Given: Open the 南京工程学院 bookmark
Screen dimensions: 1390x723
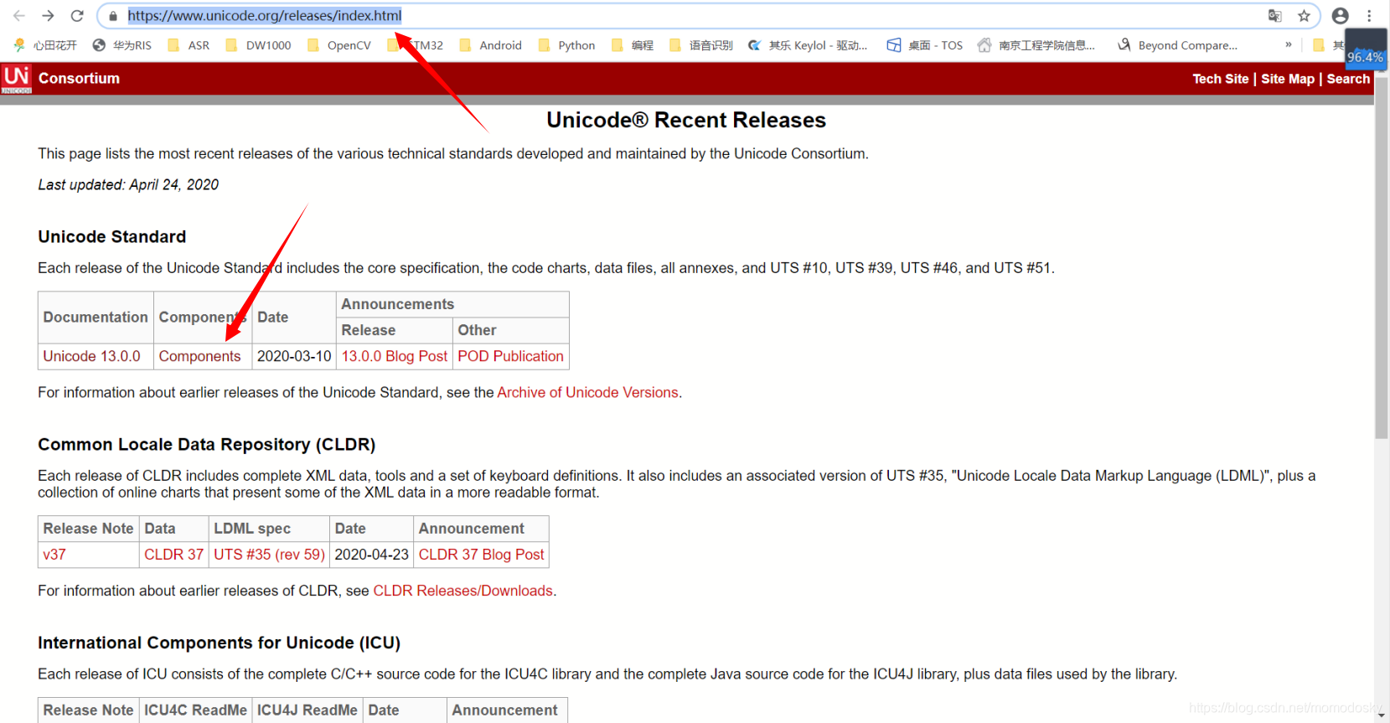Looking at the screenshot, I should [x=1036, y=45].
